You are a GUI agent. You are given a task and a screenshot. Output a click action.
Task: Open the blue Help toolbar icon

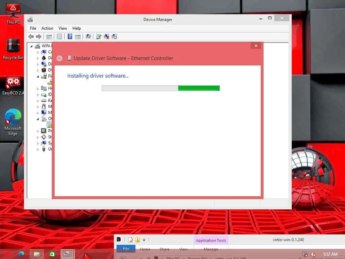70,36
